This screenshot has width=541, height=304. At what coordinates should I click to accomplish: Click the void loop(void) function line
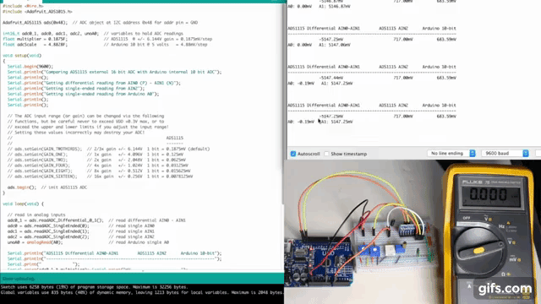point(23,204)
